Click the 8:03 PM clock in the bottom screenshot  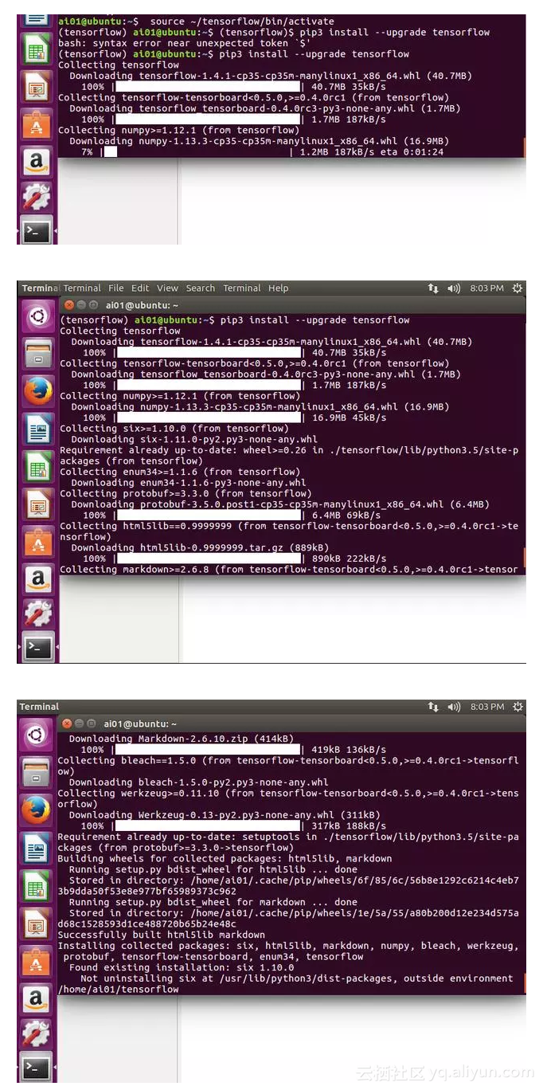(x=486, y=707)
